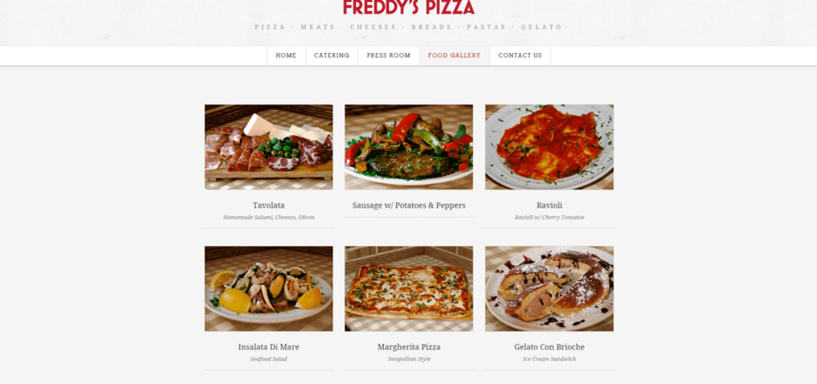Select the Food Gallery tab

click(x=454, y=56)
